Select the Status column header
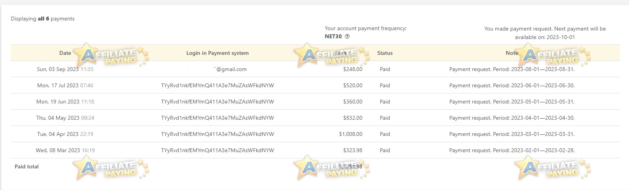 (x=385, y=53)
